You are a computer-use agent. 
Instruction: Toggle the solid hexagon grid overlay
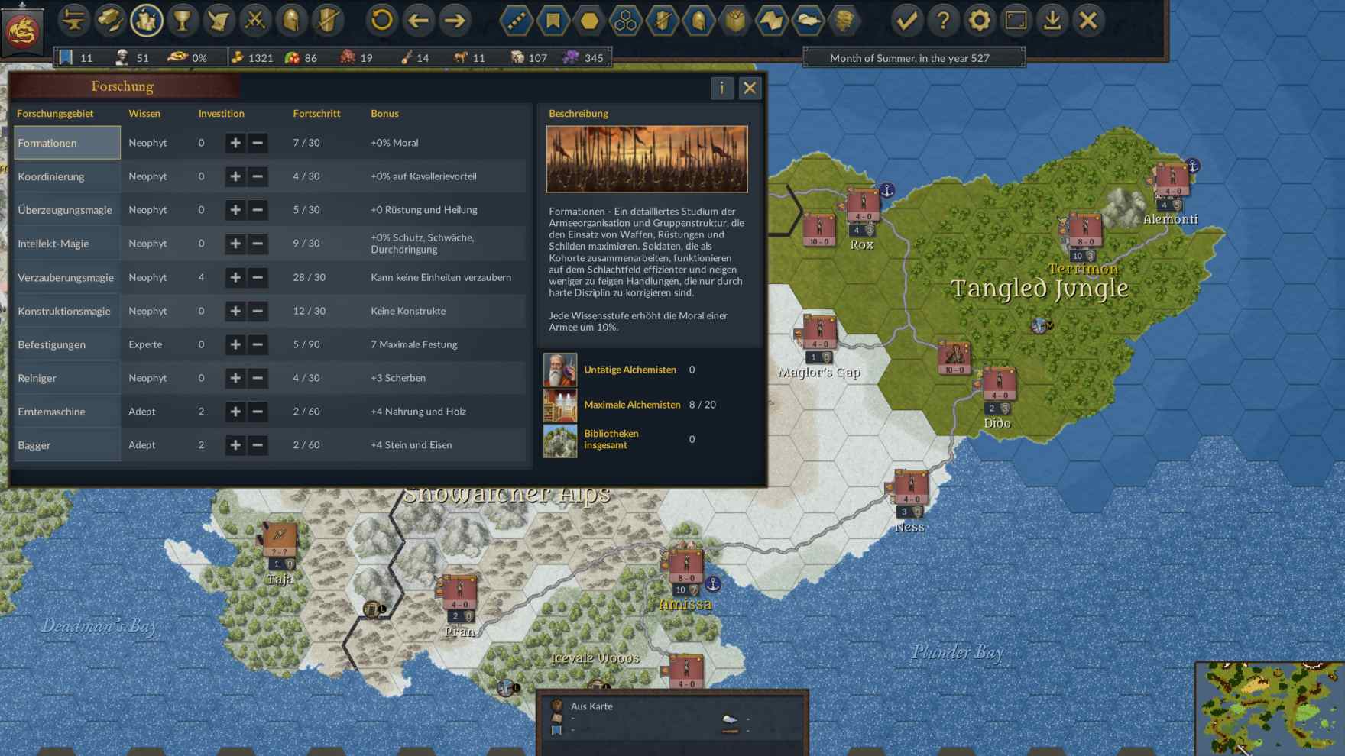pyautogui.click(x=589, y=21)
